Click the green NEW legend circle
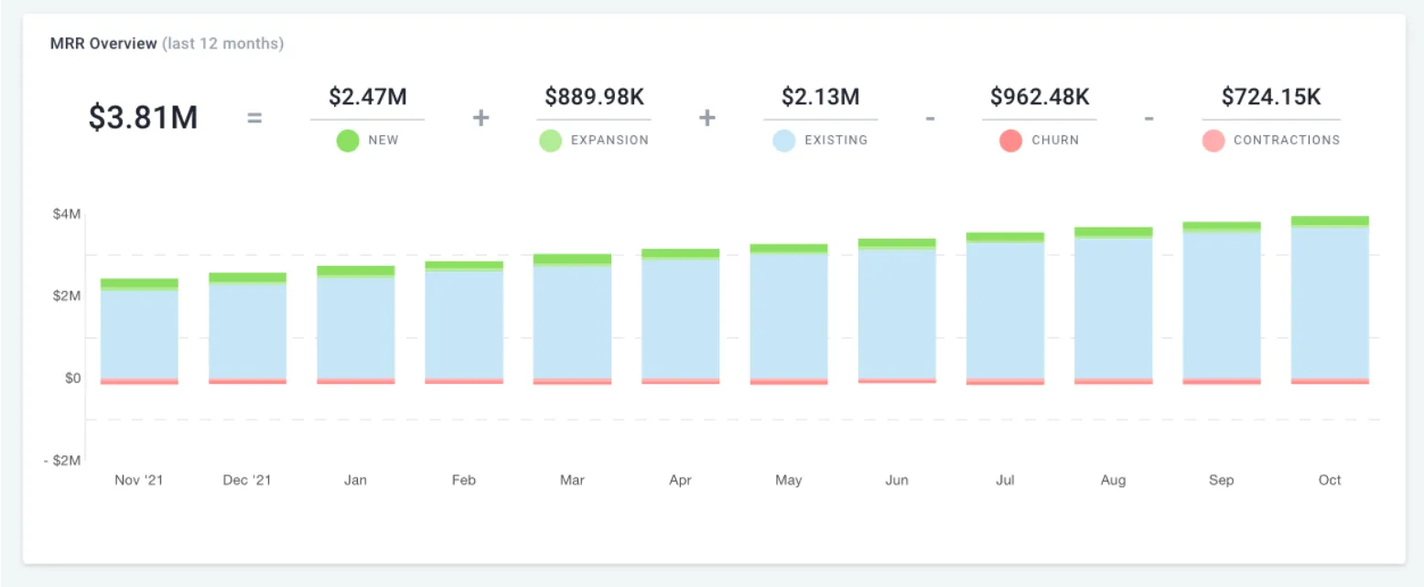Screen dimensions: 1424x587 coord(348,141)
